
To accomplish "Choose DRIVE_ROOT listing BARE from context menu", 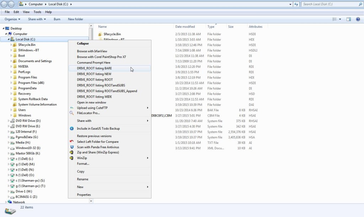I will coord(94,68).
